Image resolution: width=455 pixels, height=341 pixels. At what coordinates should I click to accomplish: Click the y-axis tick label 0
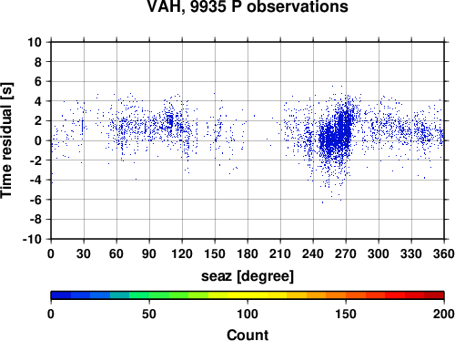point(38,140)
